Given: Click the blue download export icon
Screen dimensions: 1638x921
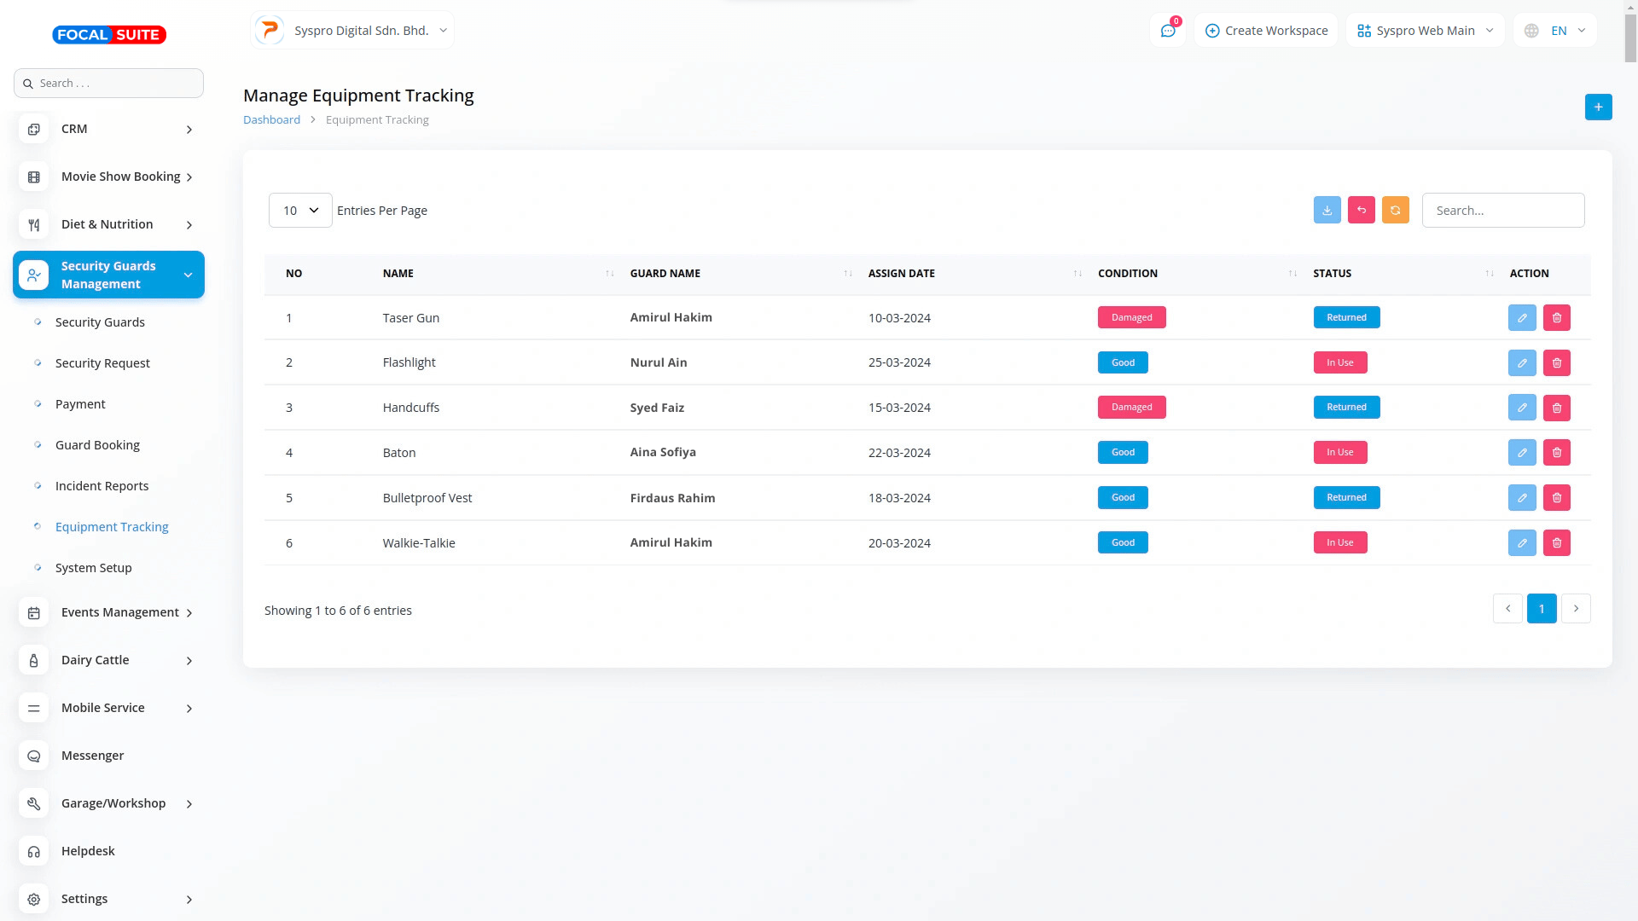Looking at the screenshot, I should click(x=1327, y=210).
